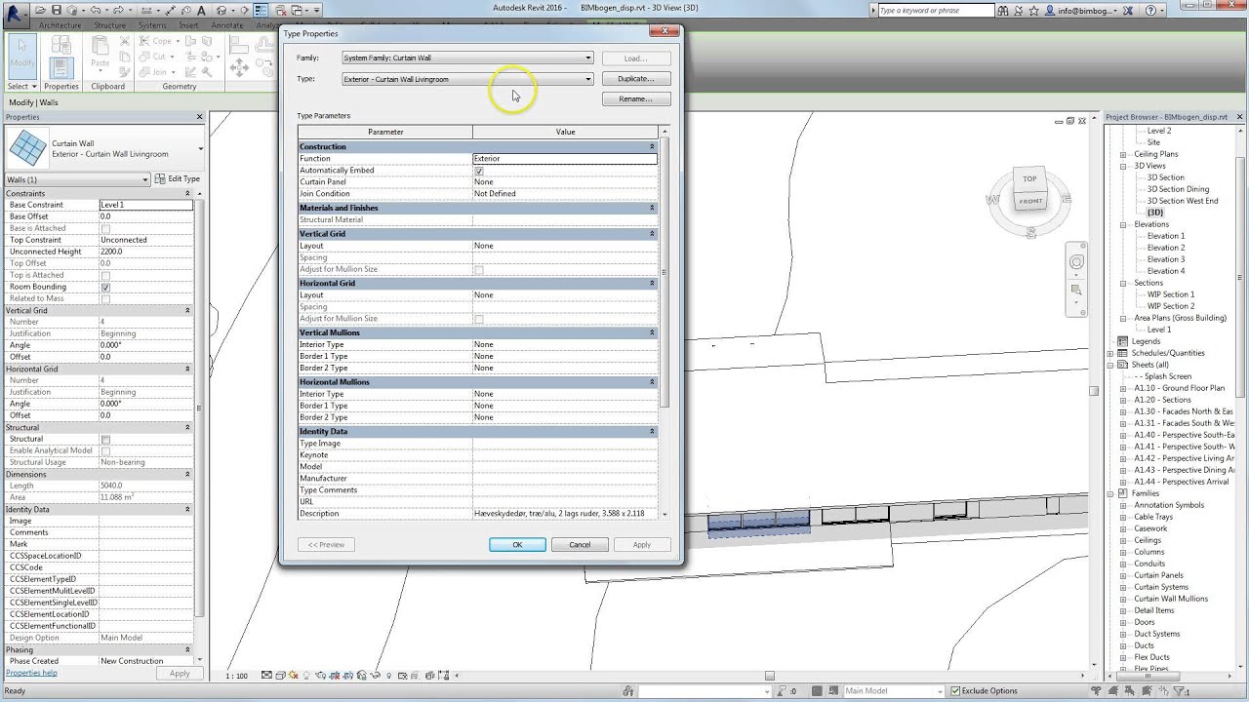Click the << Preview button
This screenshot has width=1249, height=702.
click(x=326, y=545)
